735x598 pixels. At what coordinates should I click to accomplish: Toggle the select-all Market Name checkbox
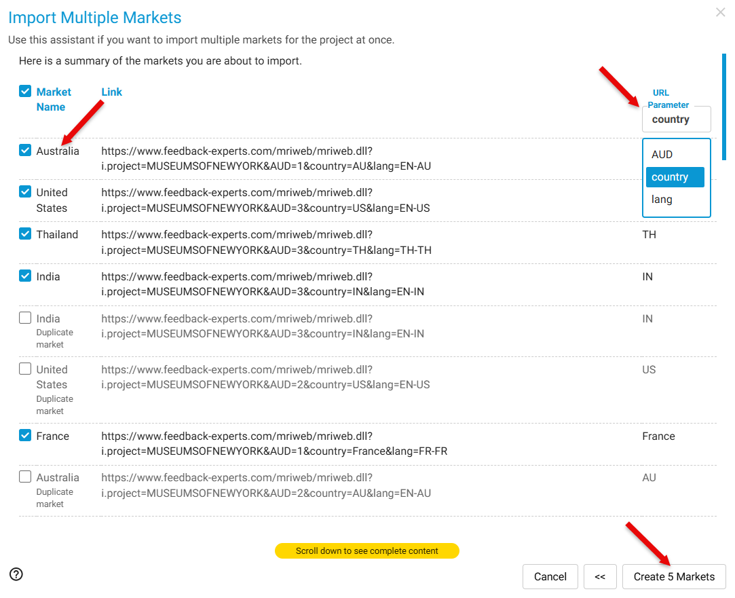(x=25, y=91)
